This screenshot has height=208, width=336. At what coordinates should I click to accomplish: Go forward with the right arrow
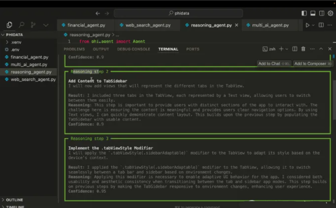[x=107, y=13]
